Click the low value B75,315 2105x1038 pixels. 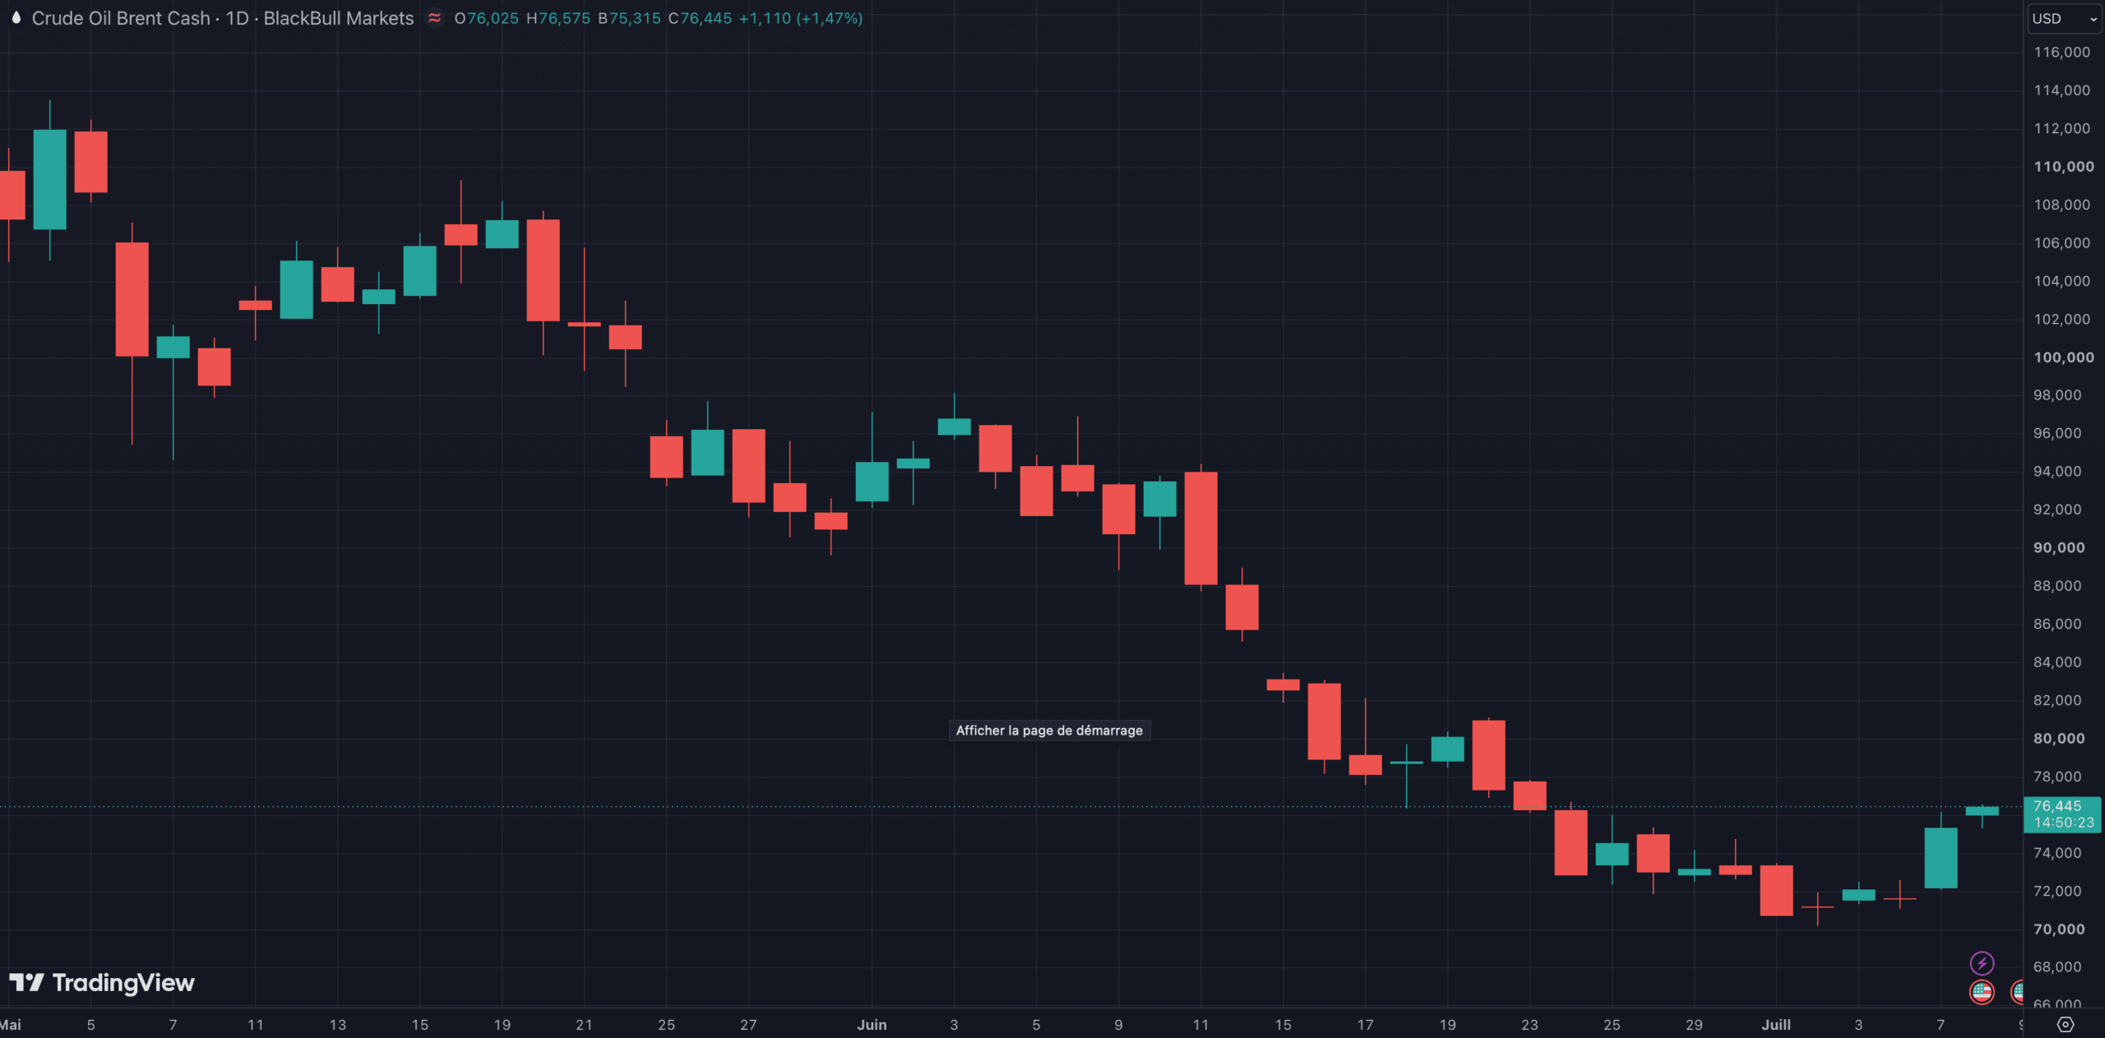coord(629,18)
